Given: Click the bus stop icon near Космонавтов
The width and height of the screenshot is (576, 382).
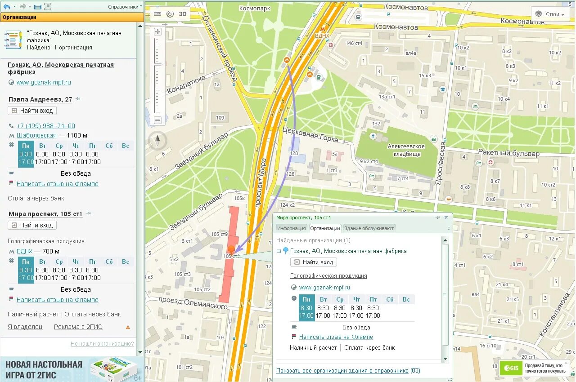Looking at the screenshot, I should pyautogui.click(x=358, y=18).
